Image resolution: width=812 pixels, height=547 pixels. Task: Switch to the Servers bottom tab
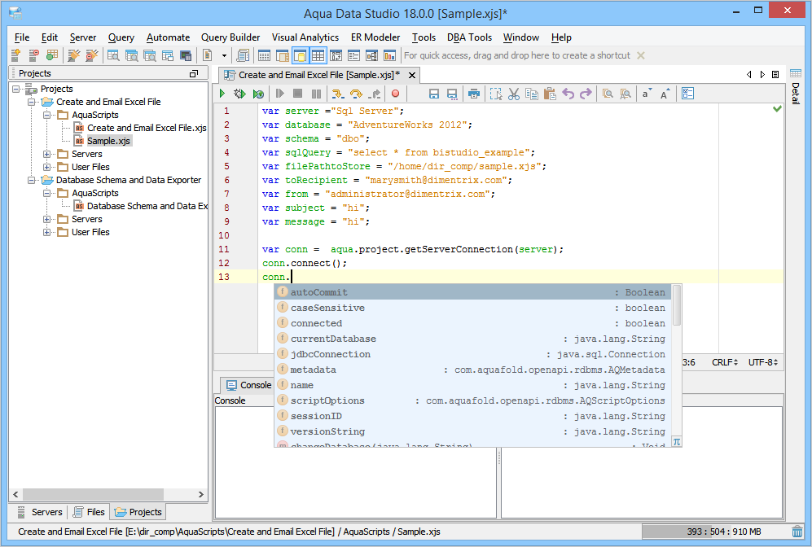[x=40, y=512]
